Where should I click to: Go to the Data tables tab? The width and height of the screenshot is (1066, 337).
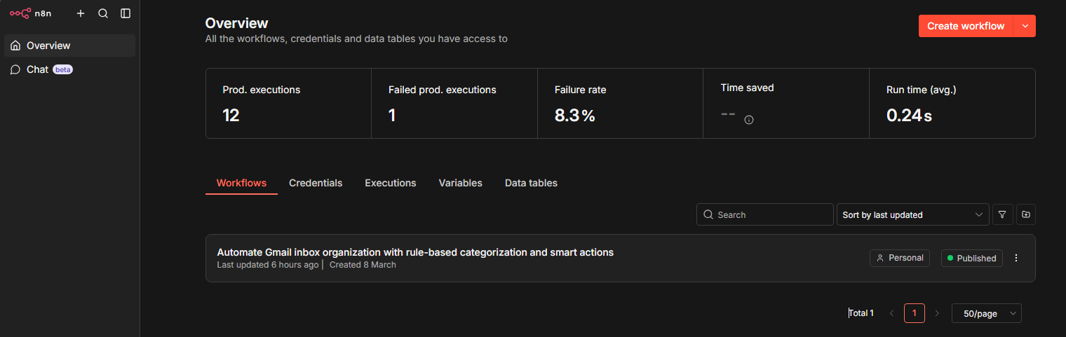coord(531,183)
